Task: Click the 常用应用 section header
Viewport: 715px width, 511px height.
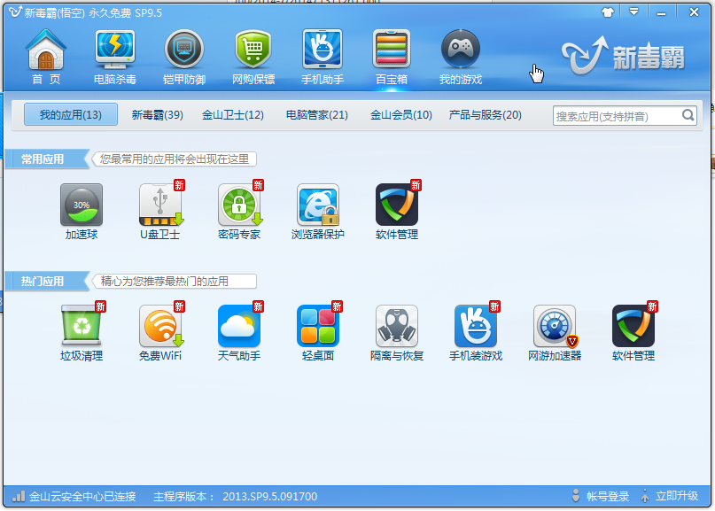Action: 43,159
